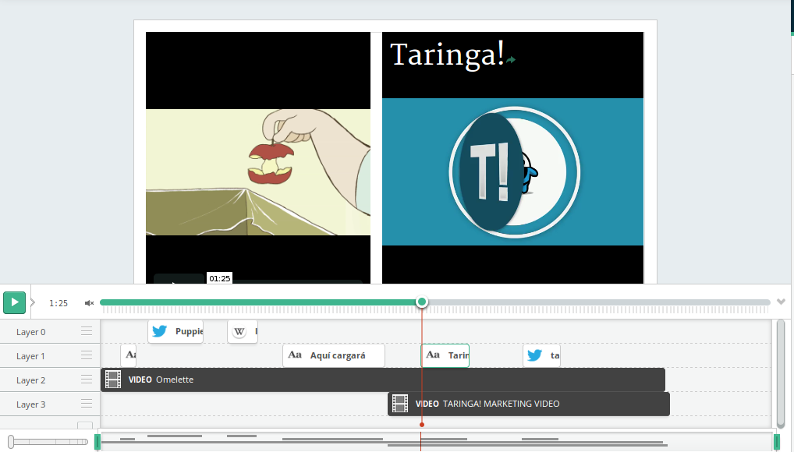The height and width of the screenshot is (452, 794).
Task: Click the small arrow beside the play button
Action: coord(33,302)
